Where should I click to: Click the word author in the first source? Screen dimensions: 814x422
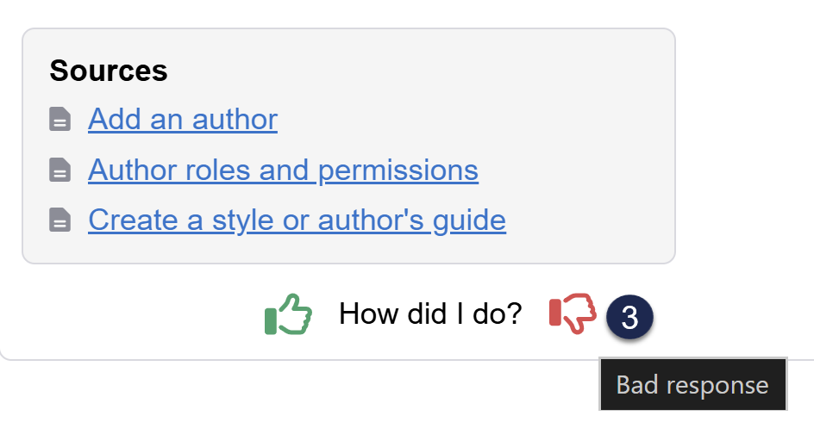click(x=239, y=119)
